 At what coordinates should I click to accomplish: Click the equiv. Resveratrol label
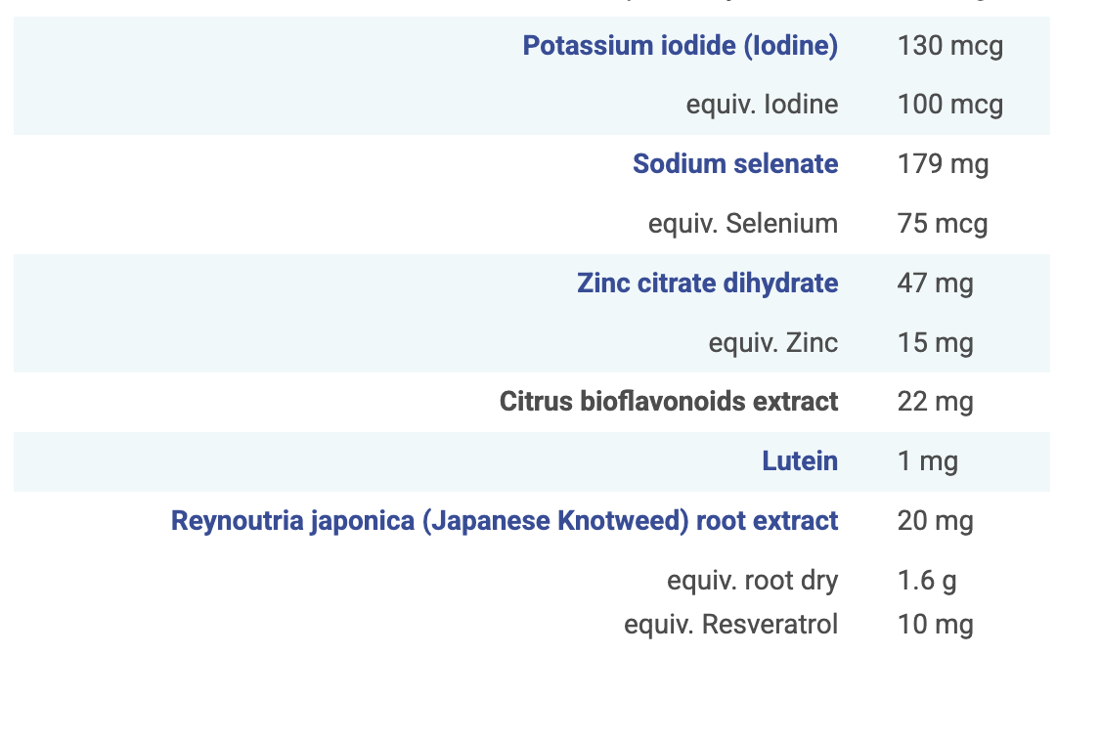(730, 624)
